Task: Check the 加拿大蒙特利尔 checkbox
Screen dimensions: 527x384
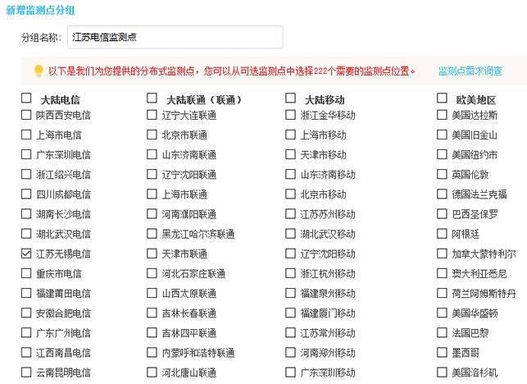Action: [x=443, y=254]
